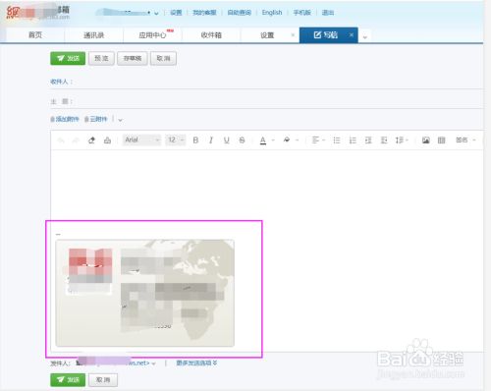Switch to the Contacts (通讯录) tab
Screen dimensions: 491x391
(x=94, y=35)
